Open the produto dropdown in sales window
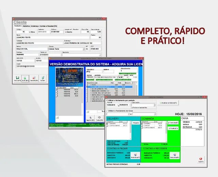The width and height of the screenshot is (218, 177). 117,77
